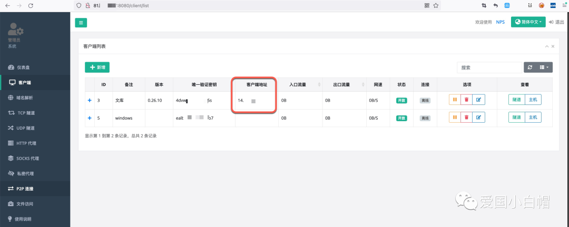Image resolution: width=569 pixels, height=227 pixels.
Task: Click the 退出 logout link
Action: [x=556, y=22]
